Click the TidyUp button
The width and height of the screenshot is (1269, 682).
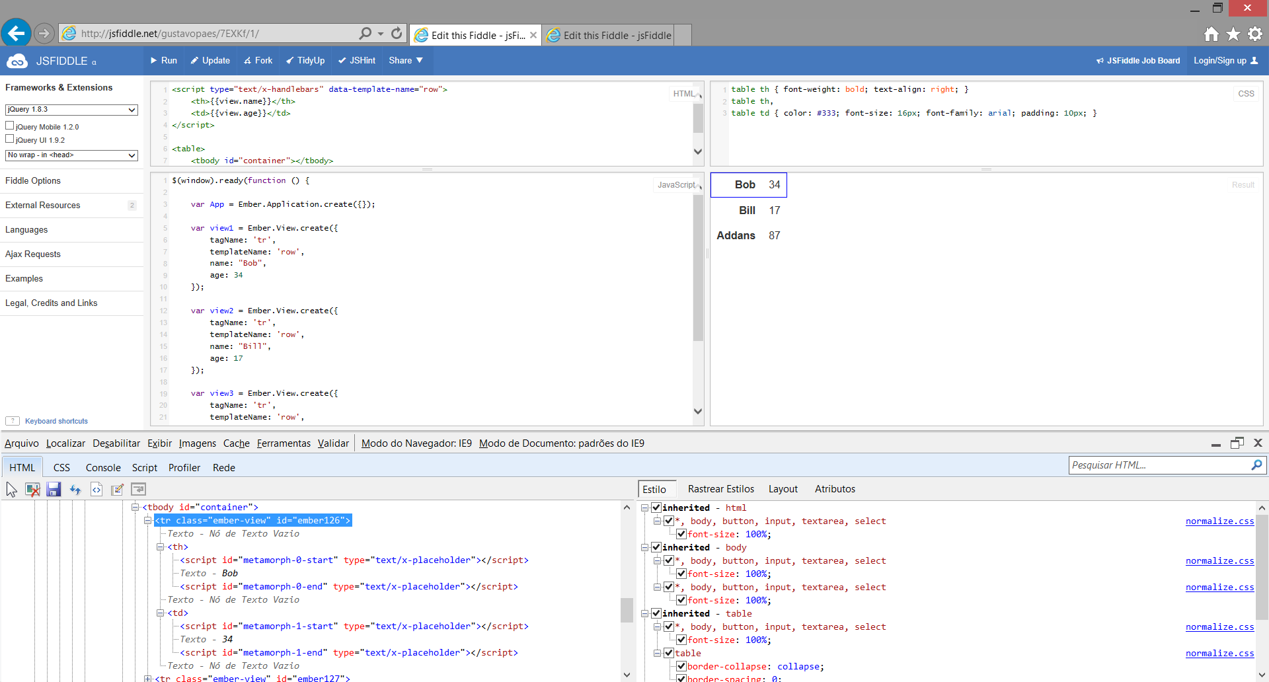tap(305, 61)
